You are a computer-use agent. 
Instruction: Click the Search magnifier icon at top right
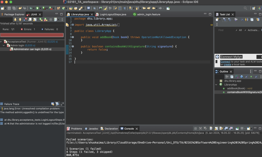click(x=245, y=8)
